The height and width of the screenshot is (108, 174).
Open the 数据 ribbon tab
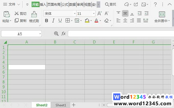(72, 4)
